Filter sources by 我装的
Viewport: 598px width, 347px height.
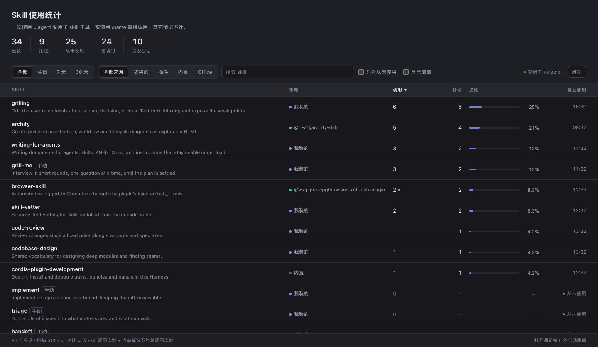point(141,72)
